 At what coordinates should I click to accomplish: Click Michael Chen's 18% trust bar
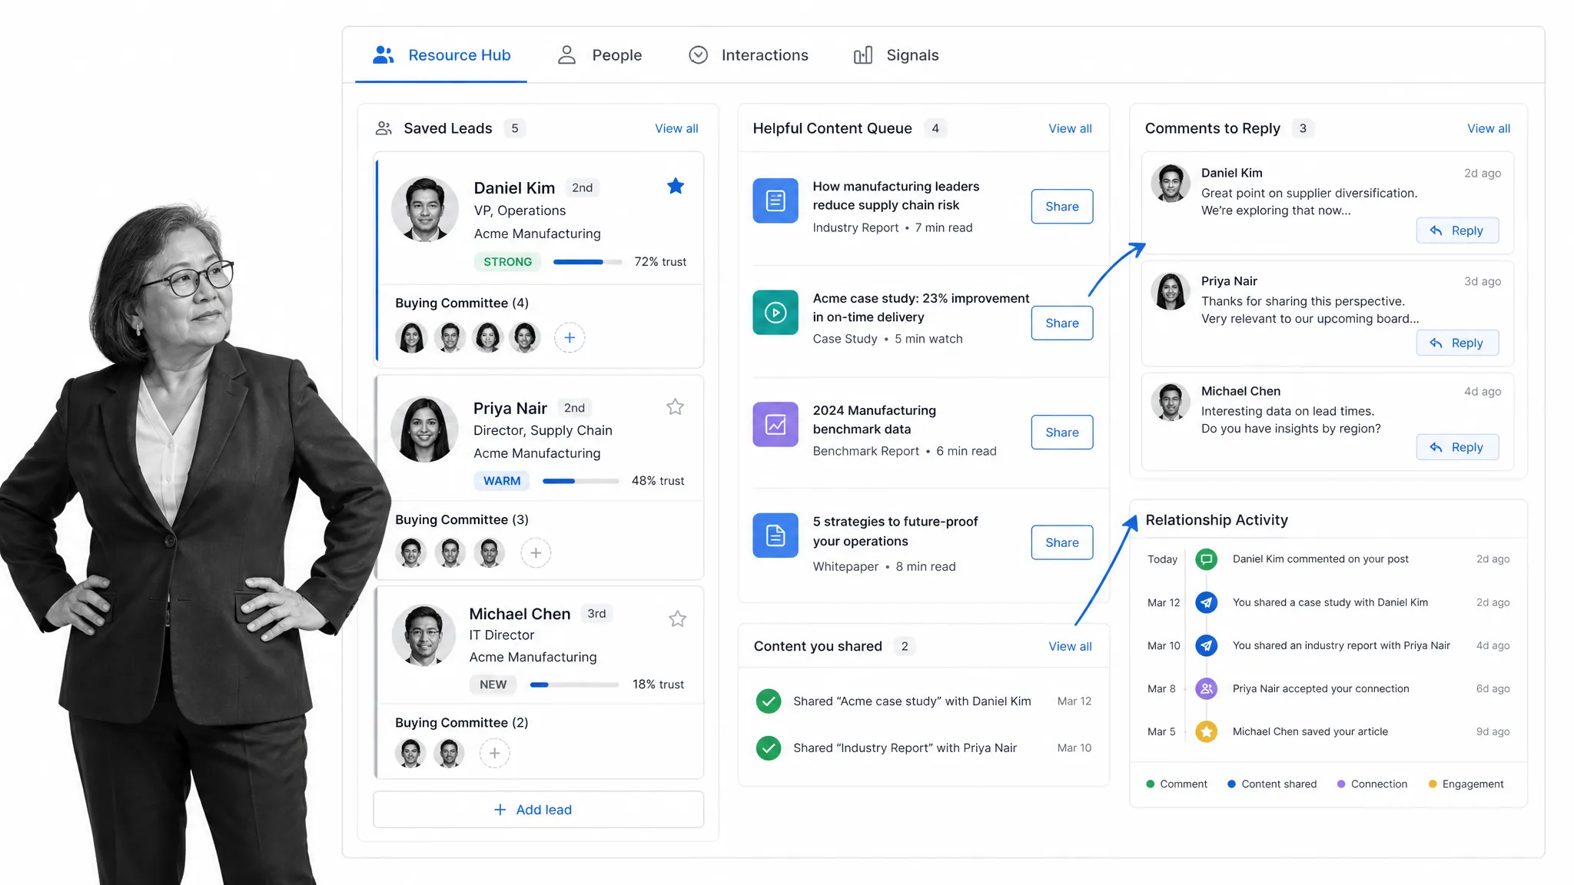pyautogui.click(x=574, y=684)
